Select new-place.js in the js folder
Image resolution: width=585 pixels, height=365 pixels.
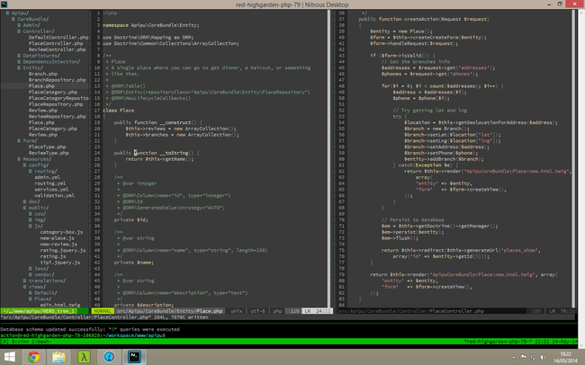(58, 237)
